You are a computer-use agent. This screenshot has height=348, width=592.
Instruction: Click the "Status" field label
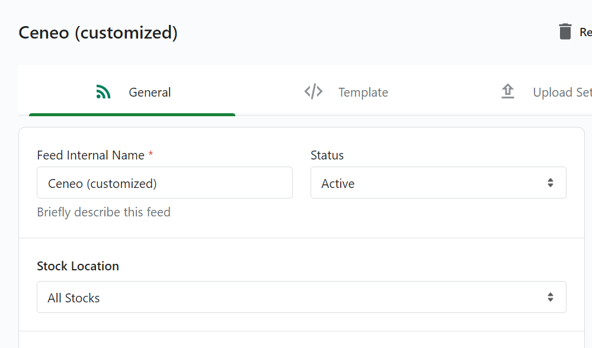(x=327, y=155)
